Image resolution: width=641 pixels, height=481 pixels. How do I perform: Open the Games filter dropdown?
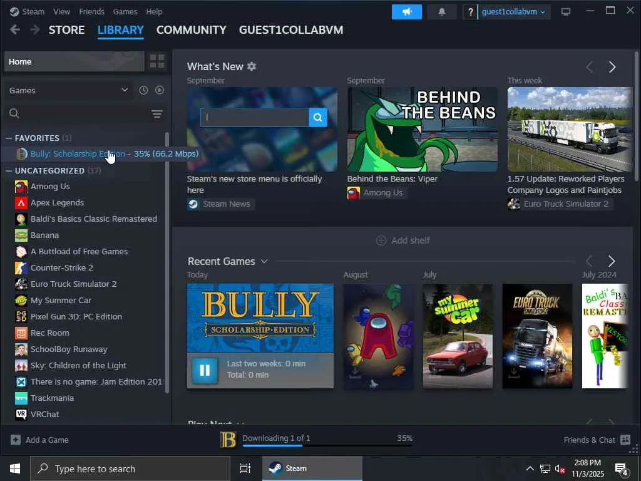pos(69,90)
